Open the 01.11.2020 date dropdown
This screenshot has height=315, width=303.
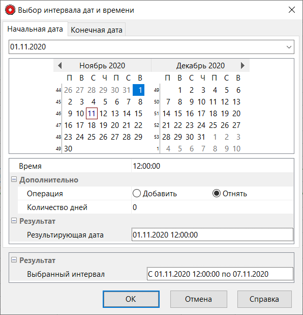(289, 47)
